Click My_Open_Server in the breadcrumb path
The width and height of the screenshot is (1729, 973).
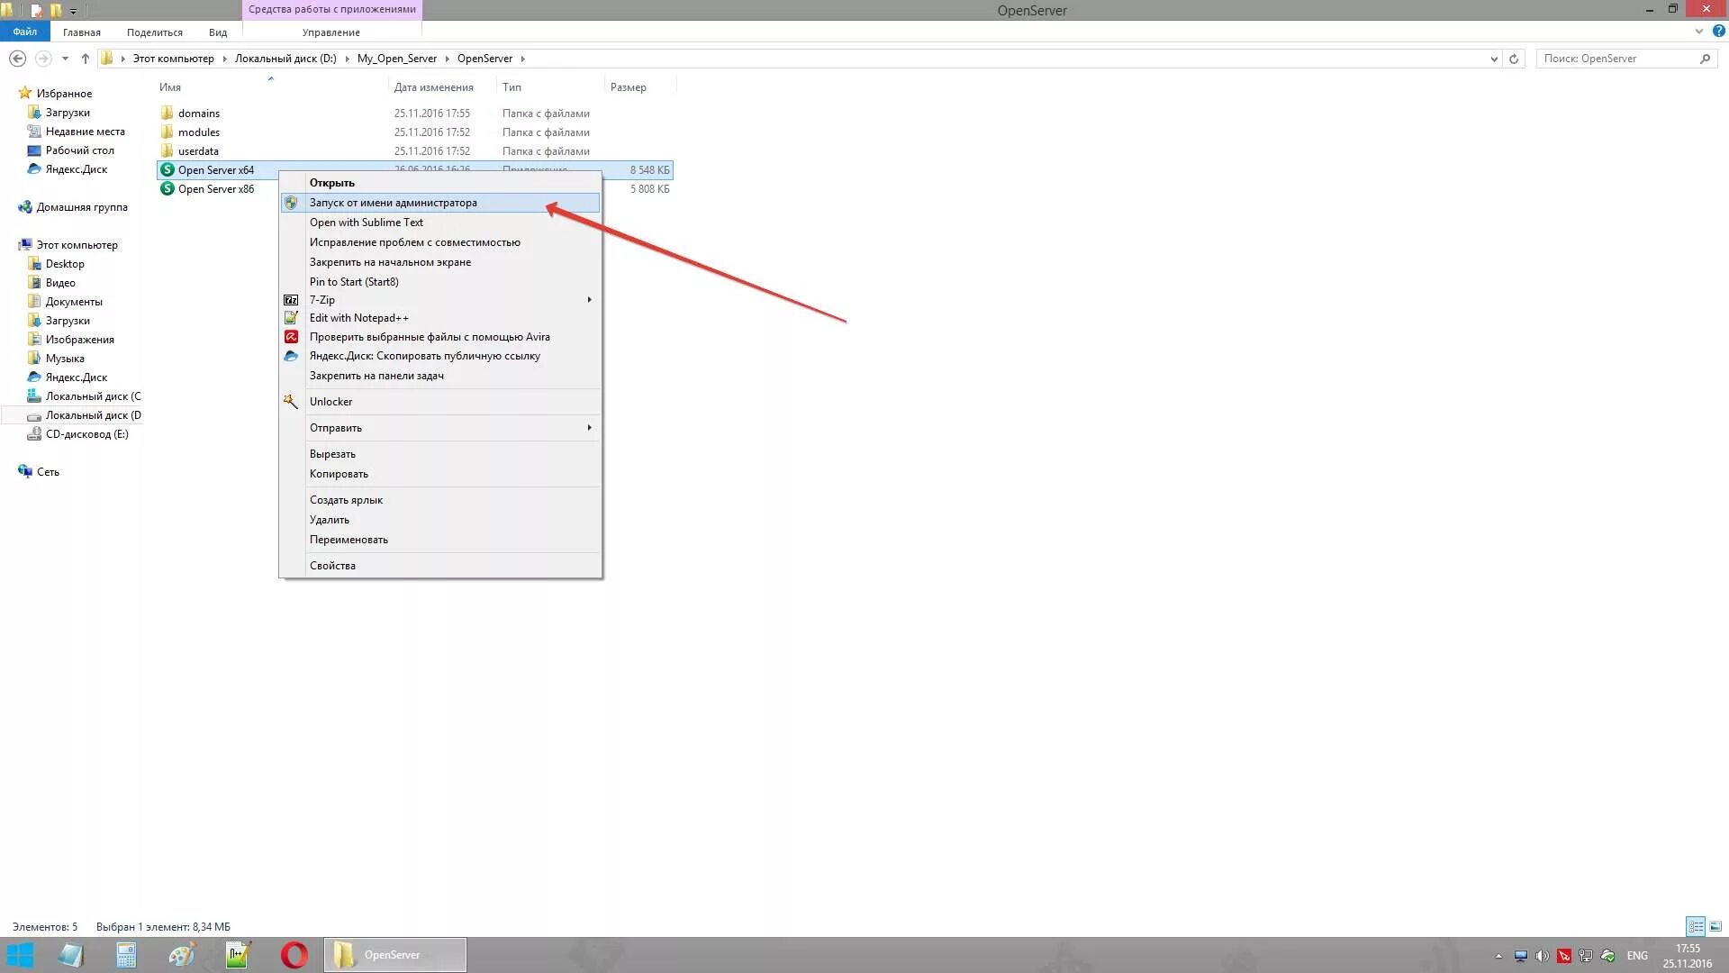396,59
